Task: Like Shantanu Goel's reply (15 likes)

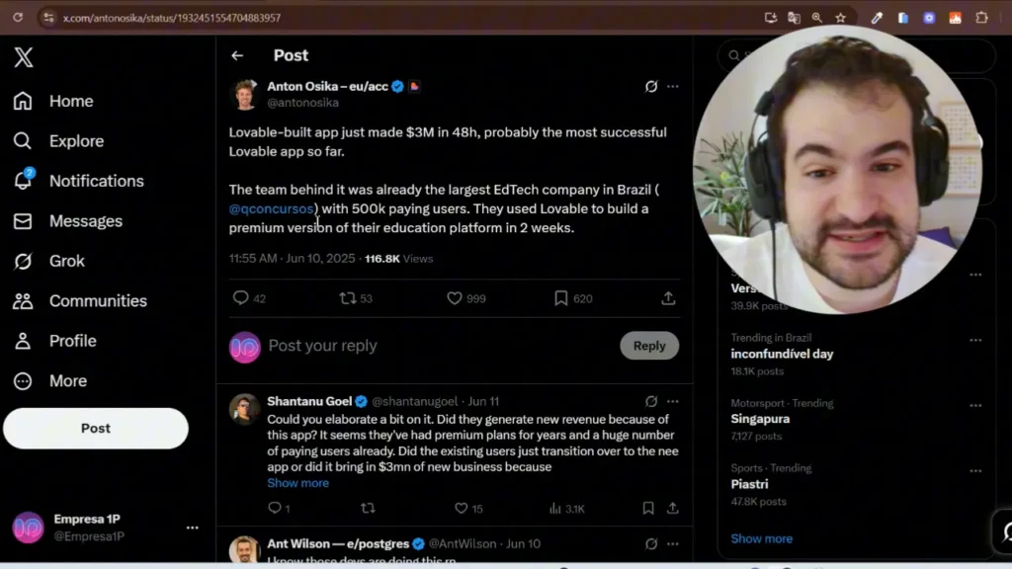Action: 461,509
